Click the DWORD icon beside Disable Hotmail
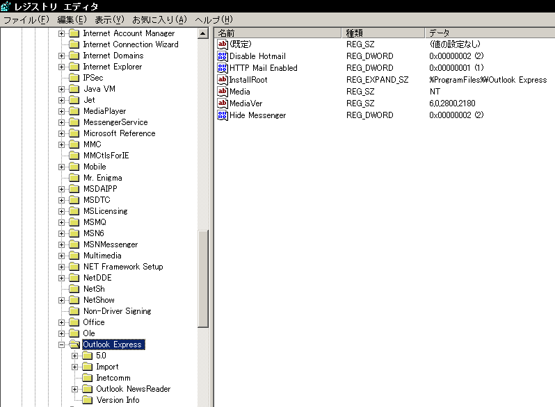The image size is (555, 407). [x=223, y=57]
